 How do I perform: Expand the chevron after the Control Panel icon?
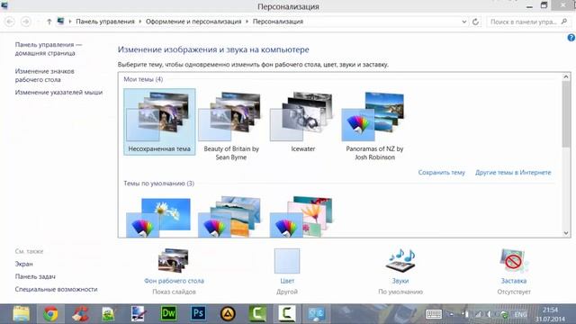[x=70, y=22]
